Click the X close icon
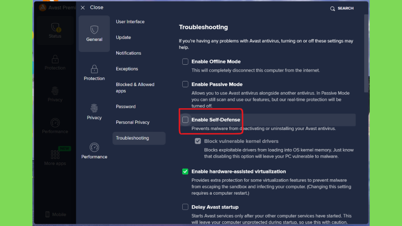Screen dimensions: 402x226 pos(82,8)
